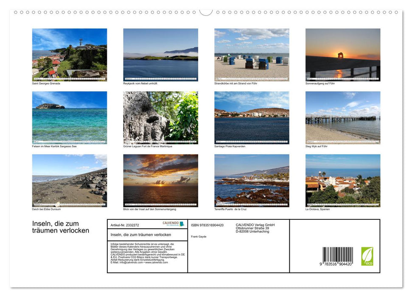Open the Steg Wyk auf Föhr photo
Viewport: 412px width, 297px height.
point(343,118)
